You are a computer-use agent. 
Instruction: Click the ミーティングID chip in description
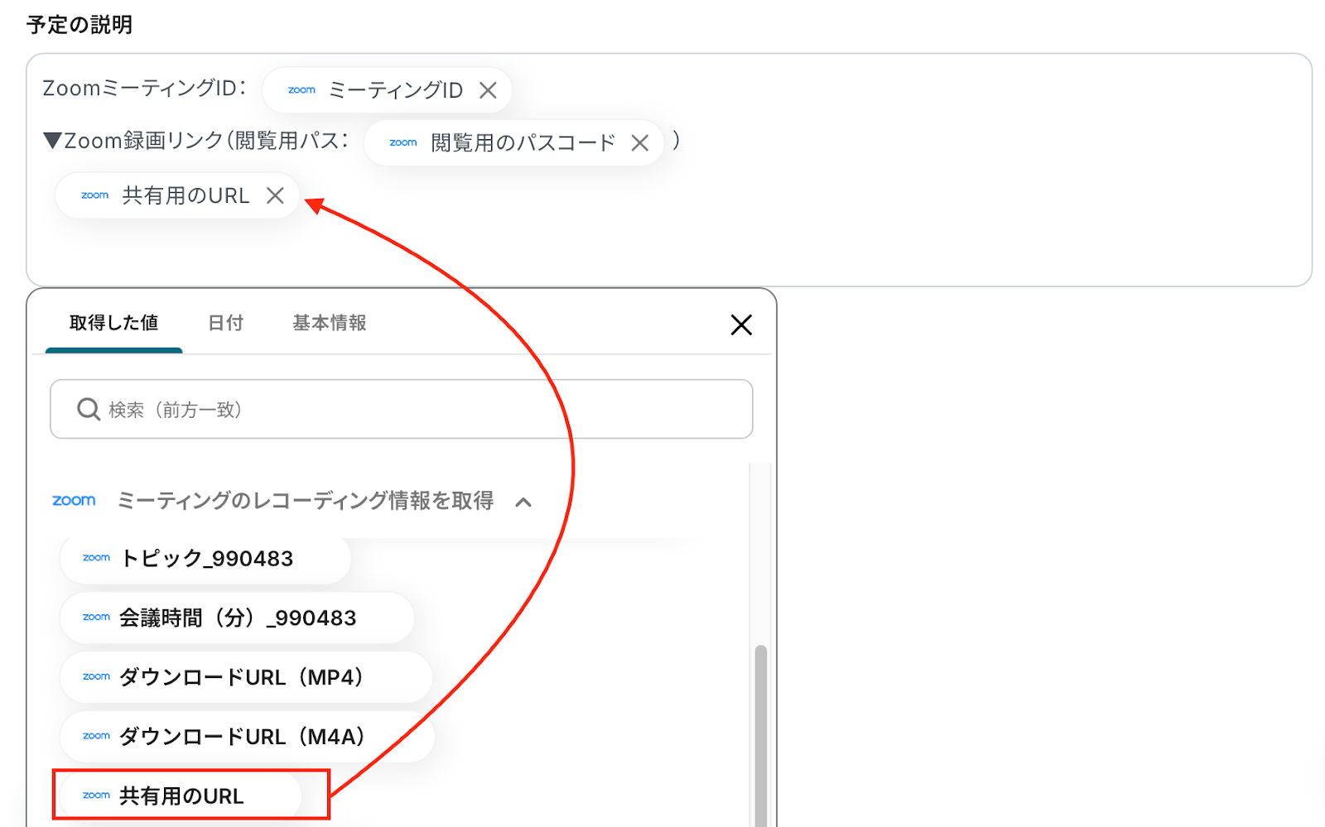click(x=387, y=90)
